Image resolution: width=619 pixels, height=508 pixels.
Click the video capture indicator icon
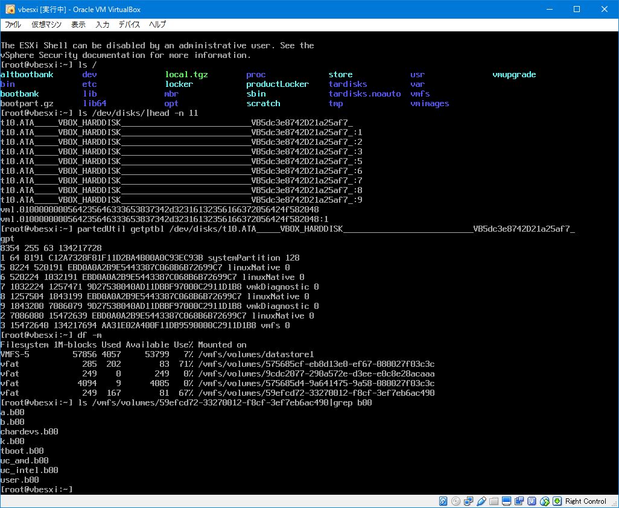point(519,501)
